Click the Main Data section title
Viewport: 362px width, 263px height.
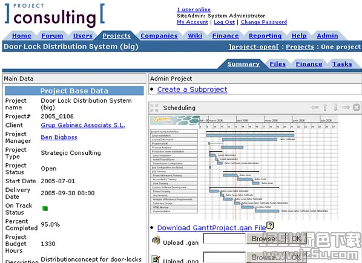tap(19, 79)
